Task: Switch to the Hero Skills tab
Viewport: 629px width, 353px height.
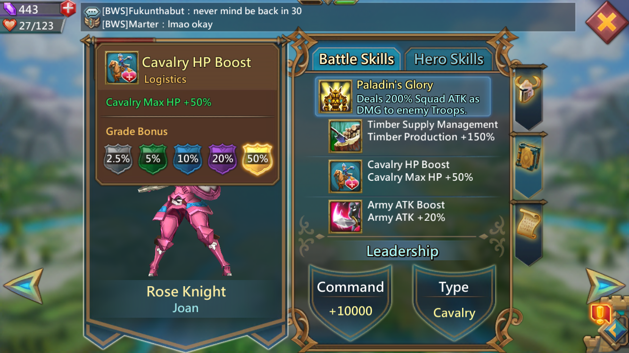Action: 448,59
